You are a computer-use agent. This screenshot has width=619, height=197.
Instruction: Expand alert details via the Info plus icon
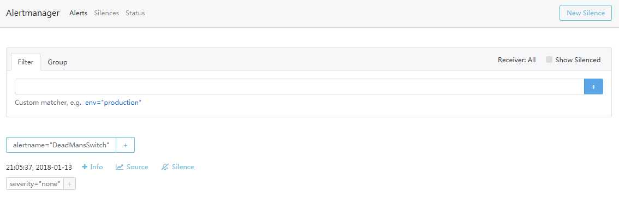click(85, 167)
